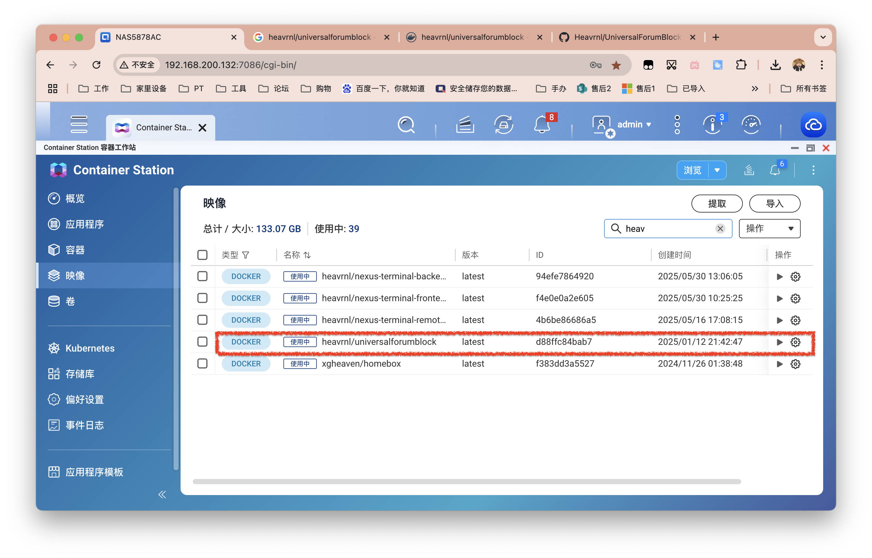
Task: Run xgheaven/homebox image play icon
Action: click(x=779, y=364)
